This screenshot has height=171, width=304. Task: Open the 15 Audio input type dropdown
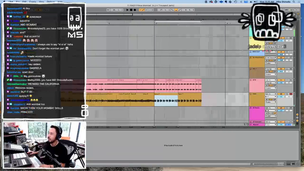pyautogui.click(x=271, y=108)
